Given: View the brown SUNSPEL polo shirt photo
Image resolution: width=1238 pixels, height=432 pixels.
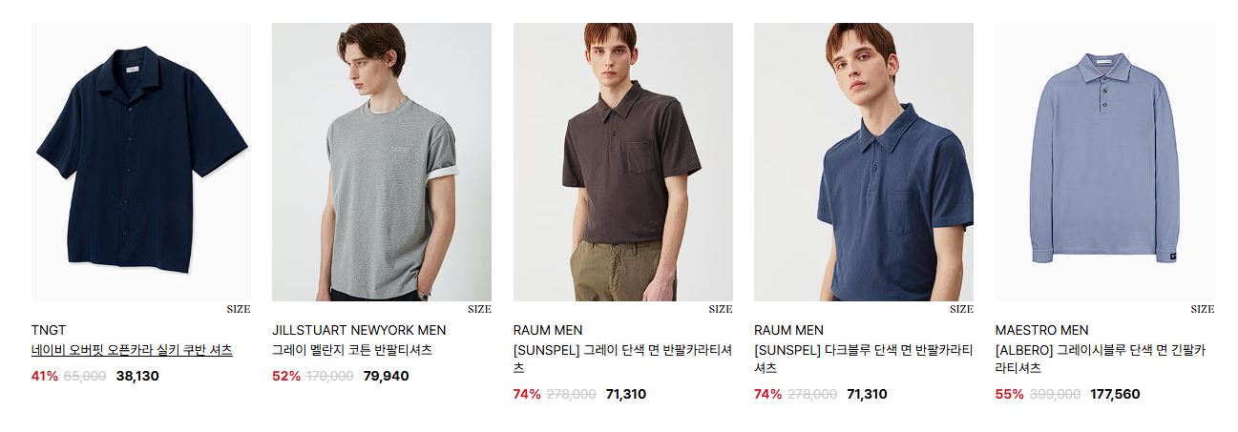Looking at the screenshot, I should coord(623,162).
